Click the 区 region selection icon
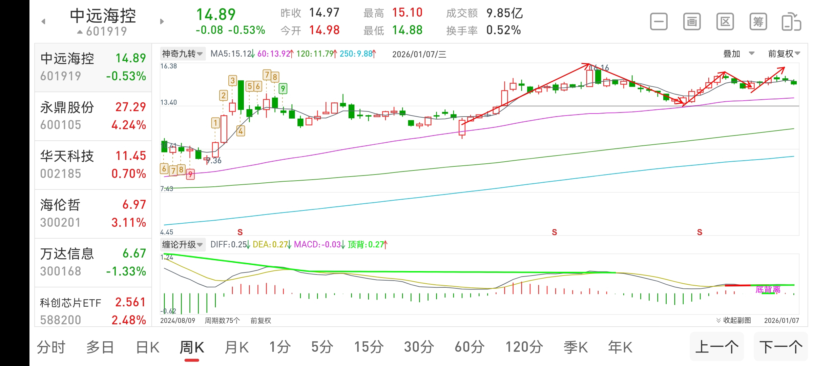 725,21
